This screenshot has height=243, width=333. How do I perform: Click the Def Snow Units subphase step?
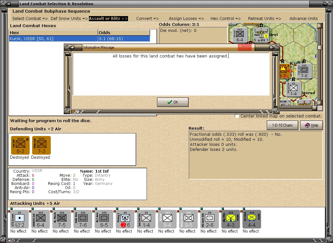tap(69, 19)
